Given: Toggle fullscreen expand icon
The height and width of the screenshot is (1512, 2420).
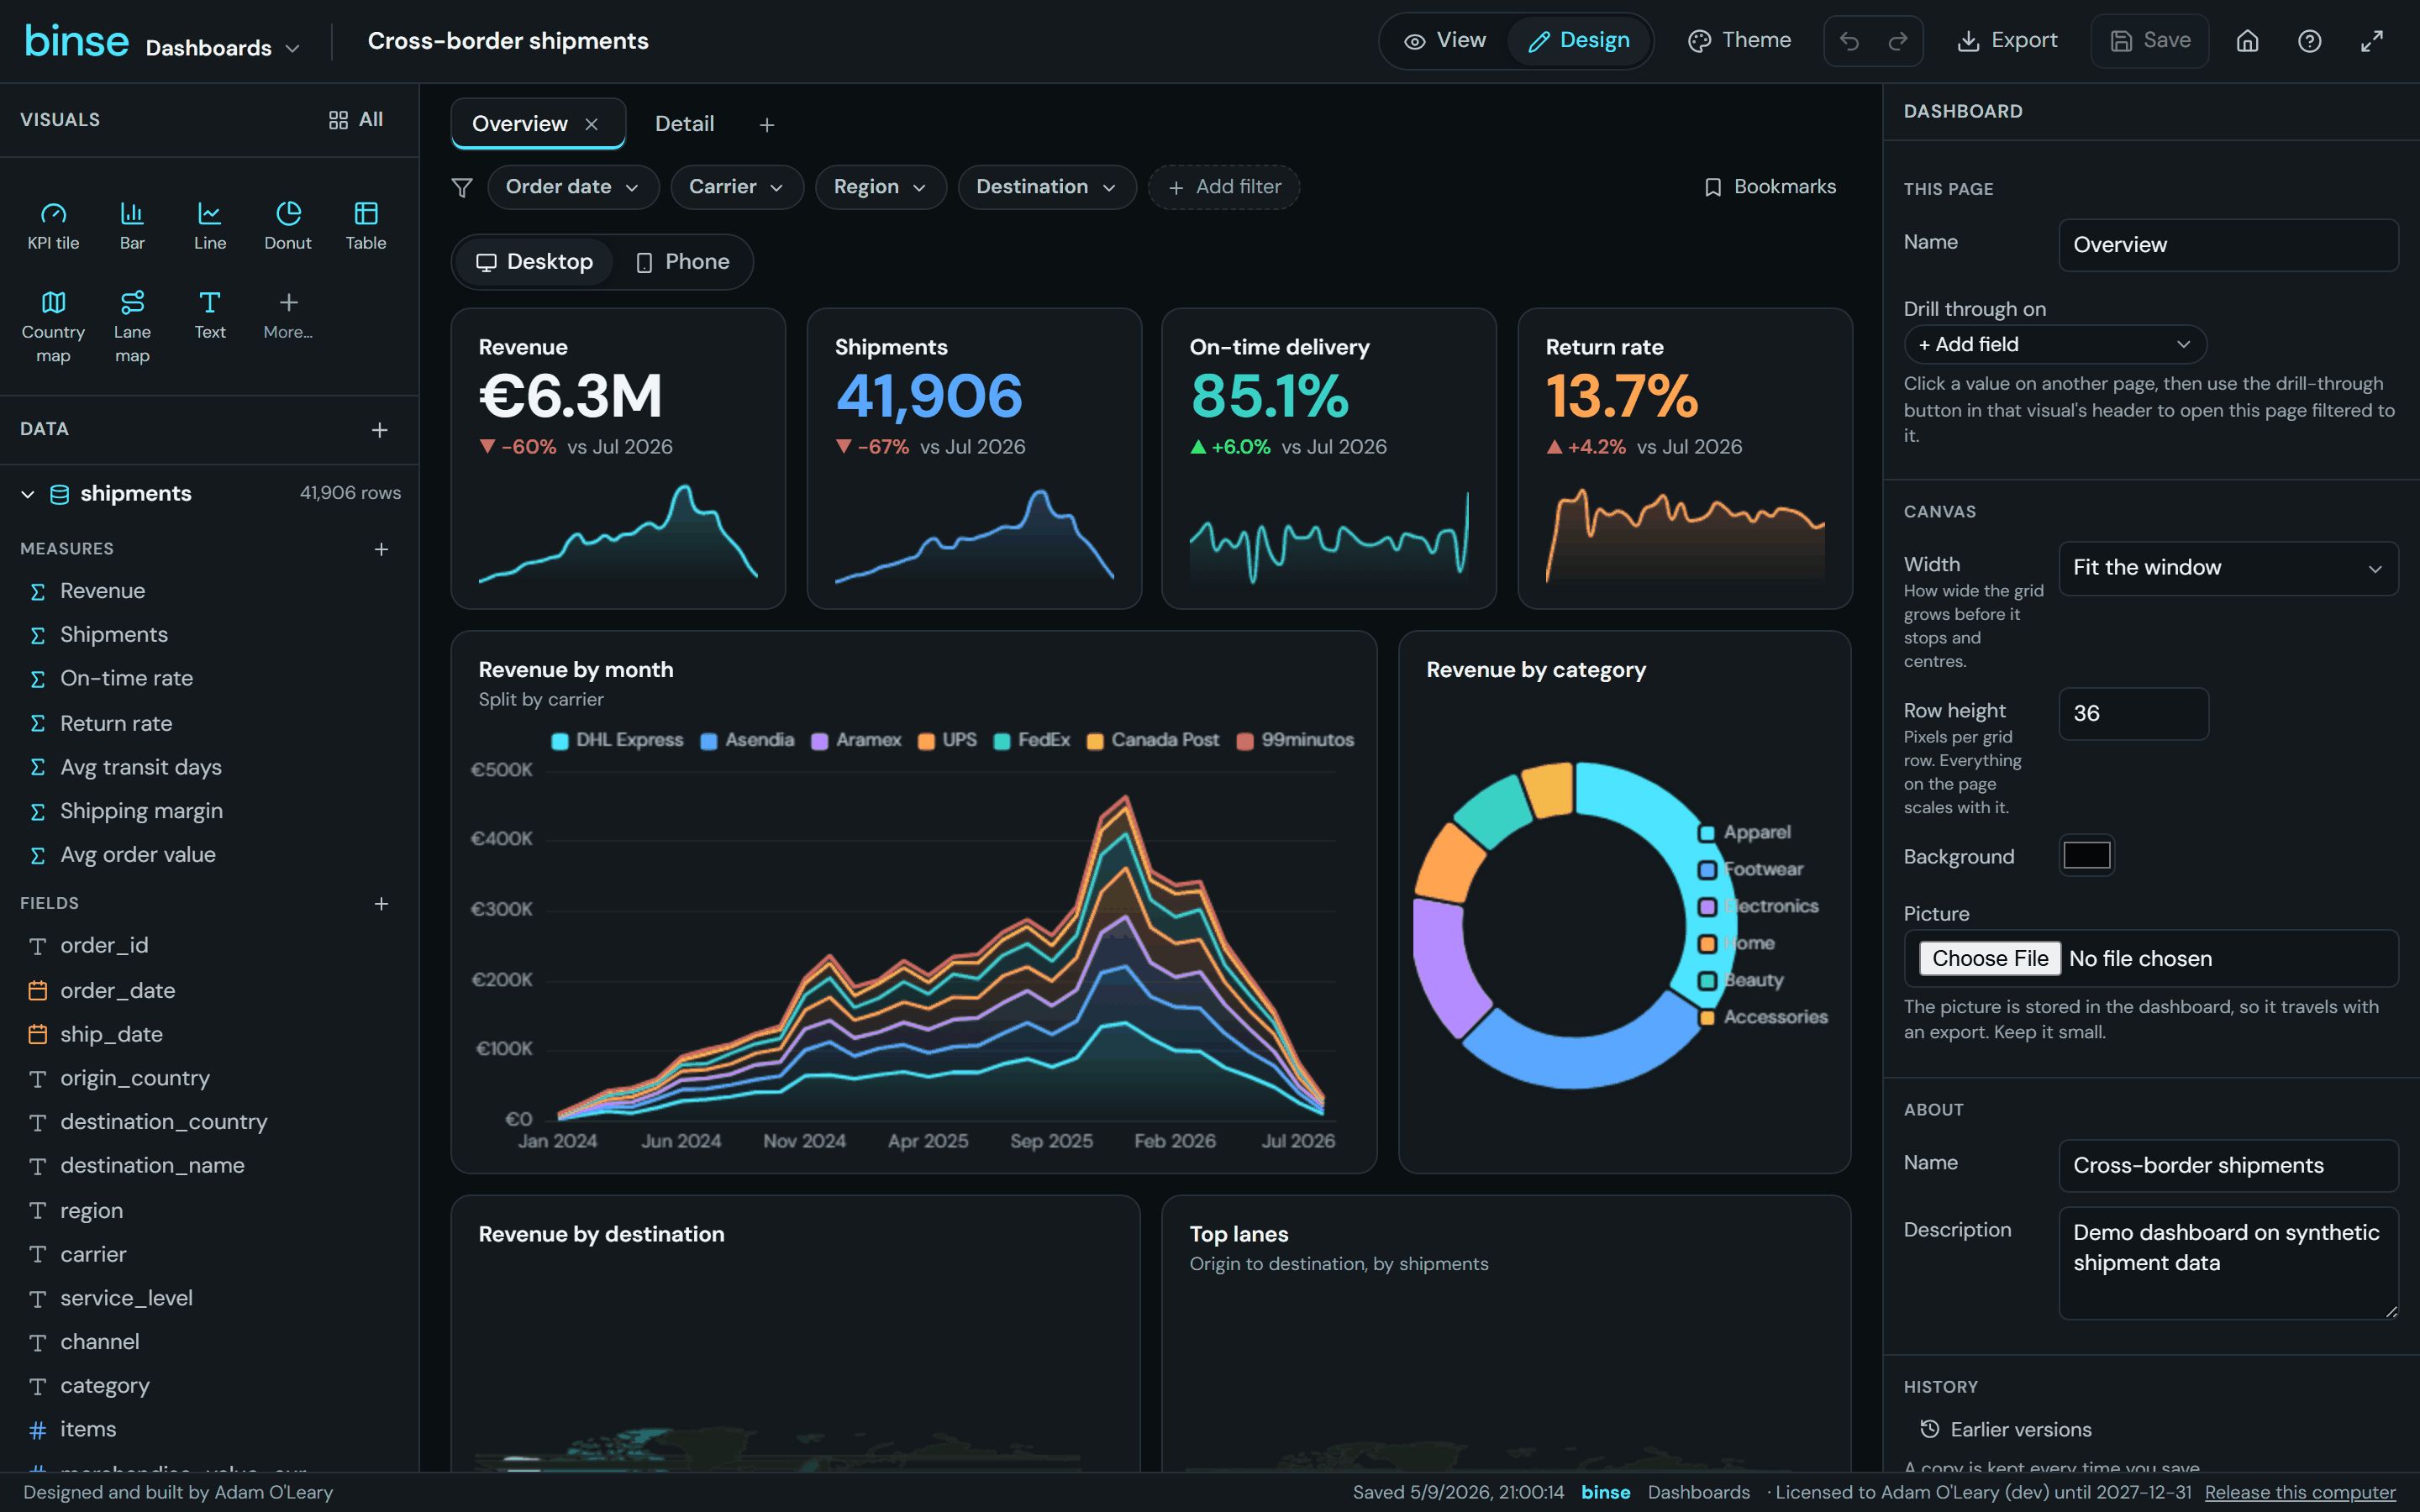Looking at the screenshot, I should [2372, 41].
